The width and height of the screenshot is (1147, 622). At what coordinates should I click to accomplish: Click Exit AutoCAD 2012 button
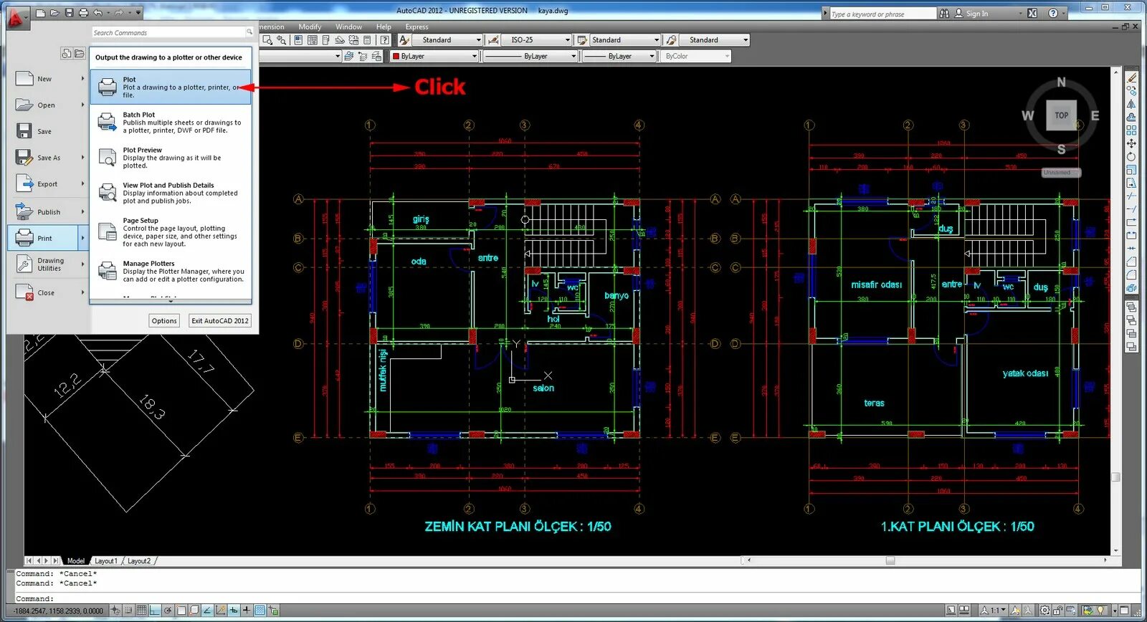click(220, 320)
